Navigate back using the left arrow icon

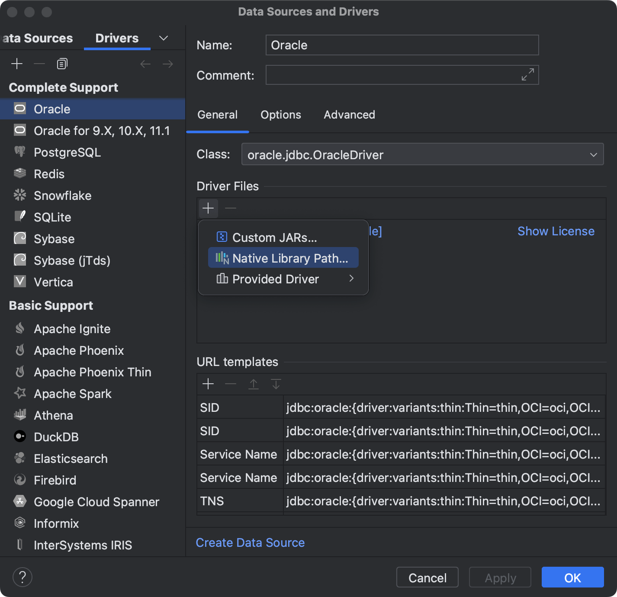click(145, 64)
